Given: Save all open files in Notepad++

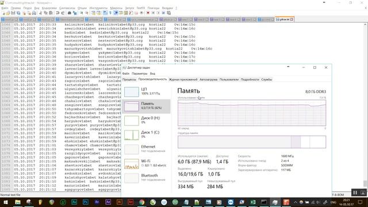Looking at the screenshot, I should coord(18,13).
